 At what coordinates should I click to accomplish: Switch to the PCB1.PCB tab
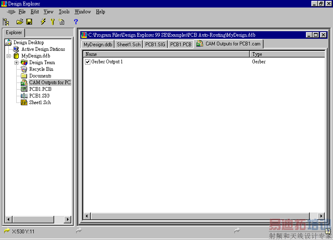pyautogui.click(x=181, y=45)
